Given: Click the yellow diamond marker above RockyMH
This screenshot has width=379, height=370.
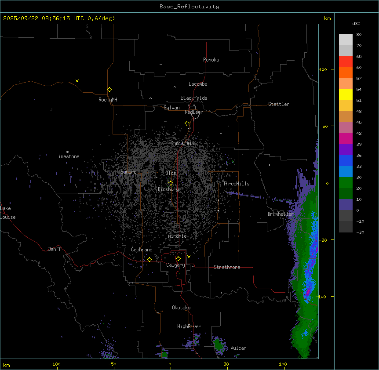Looking at the screenshot, I should tap(109, 89).
